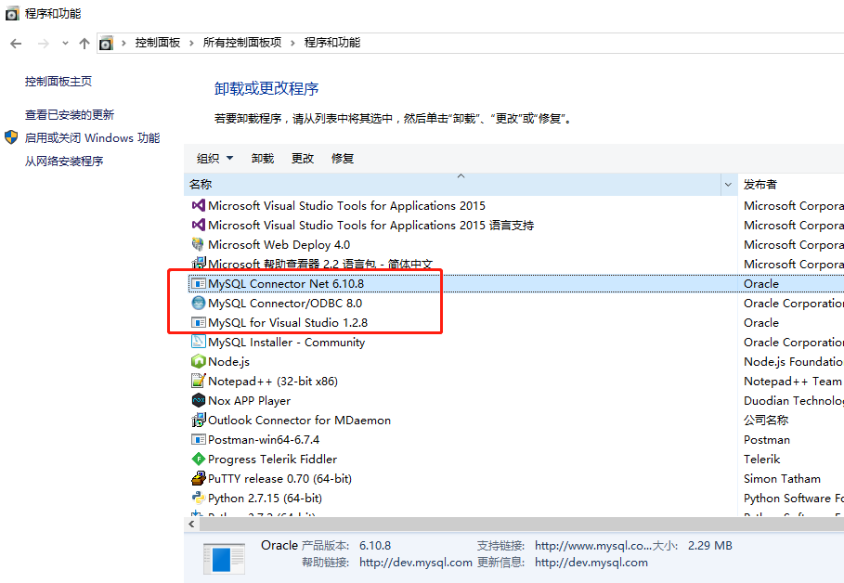Click the MySQL for Visual Studio 1.2.8 icon

point(199,322)
